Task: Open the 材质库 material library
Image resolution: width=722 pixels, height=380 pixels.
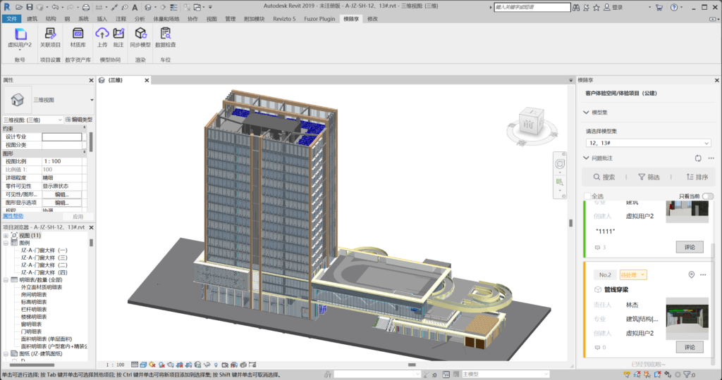Action: click(78, 34)
